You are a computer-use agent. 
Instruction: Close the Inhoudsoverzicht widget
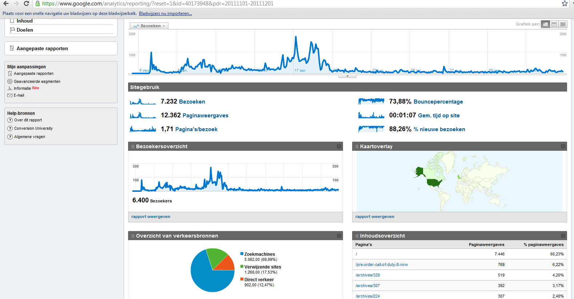pyautogui.click(x=563, y=236)
